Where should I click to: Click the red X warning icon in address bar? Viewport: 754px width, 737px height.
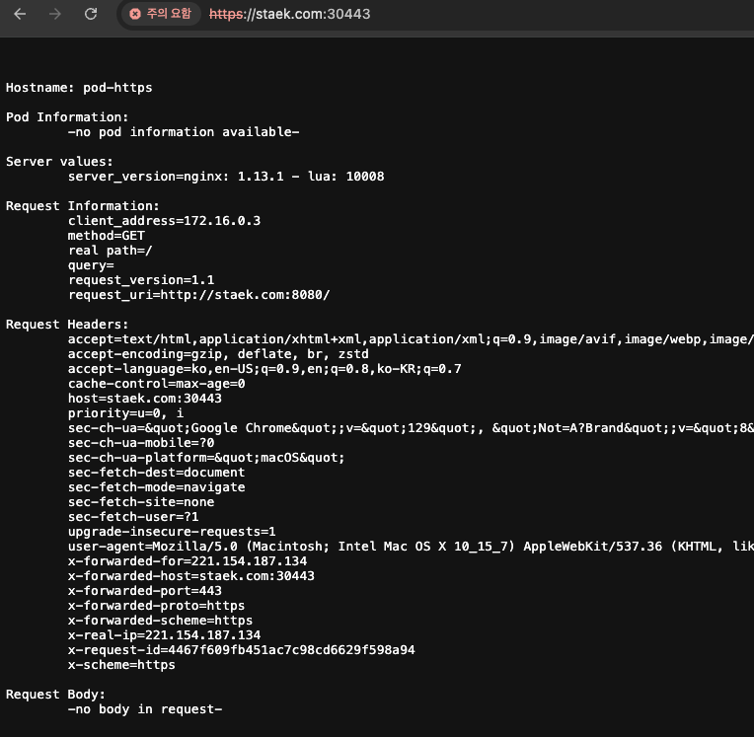(136, 15)
